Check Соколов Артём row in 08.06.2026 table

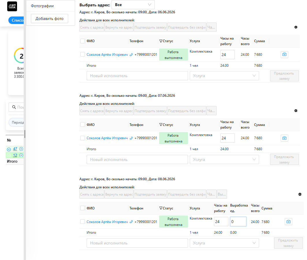tap(83, 222)
